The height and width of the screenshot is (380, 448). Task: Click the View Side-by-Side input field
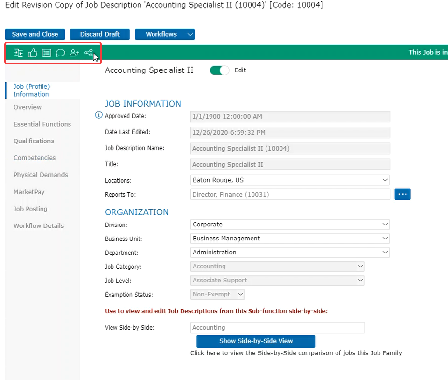[278, 328]
